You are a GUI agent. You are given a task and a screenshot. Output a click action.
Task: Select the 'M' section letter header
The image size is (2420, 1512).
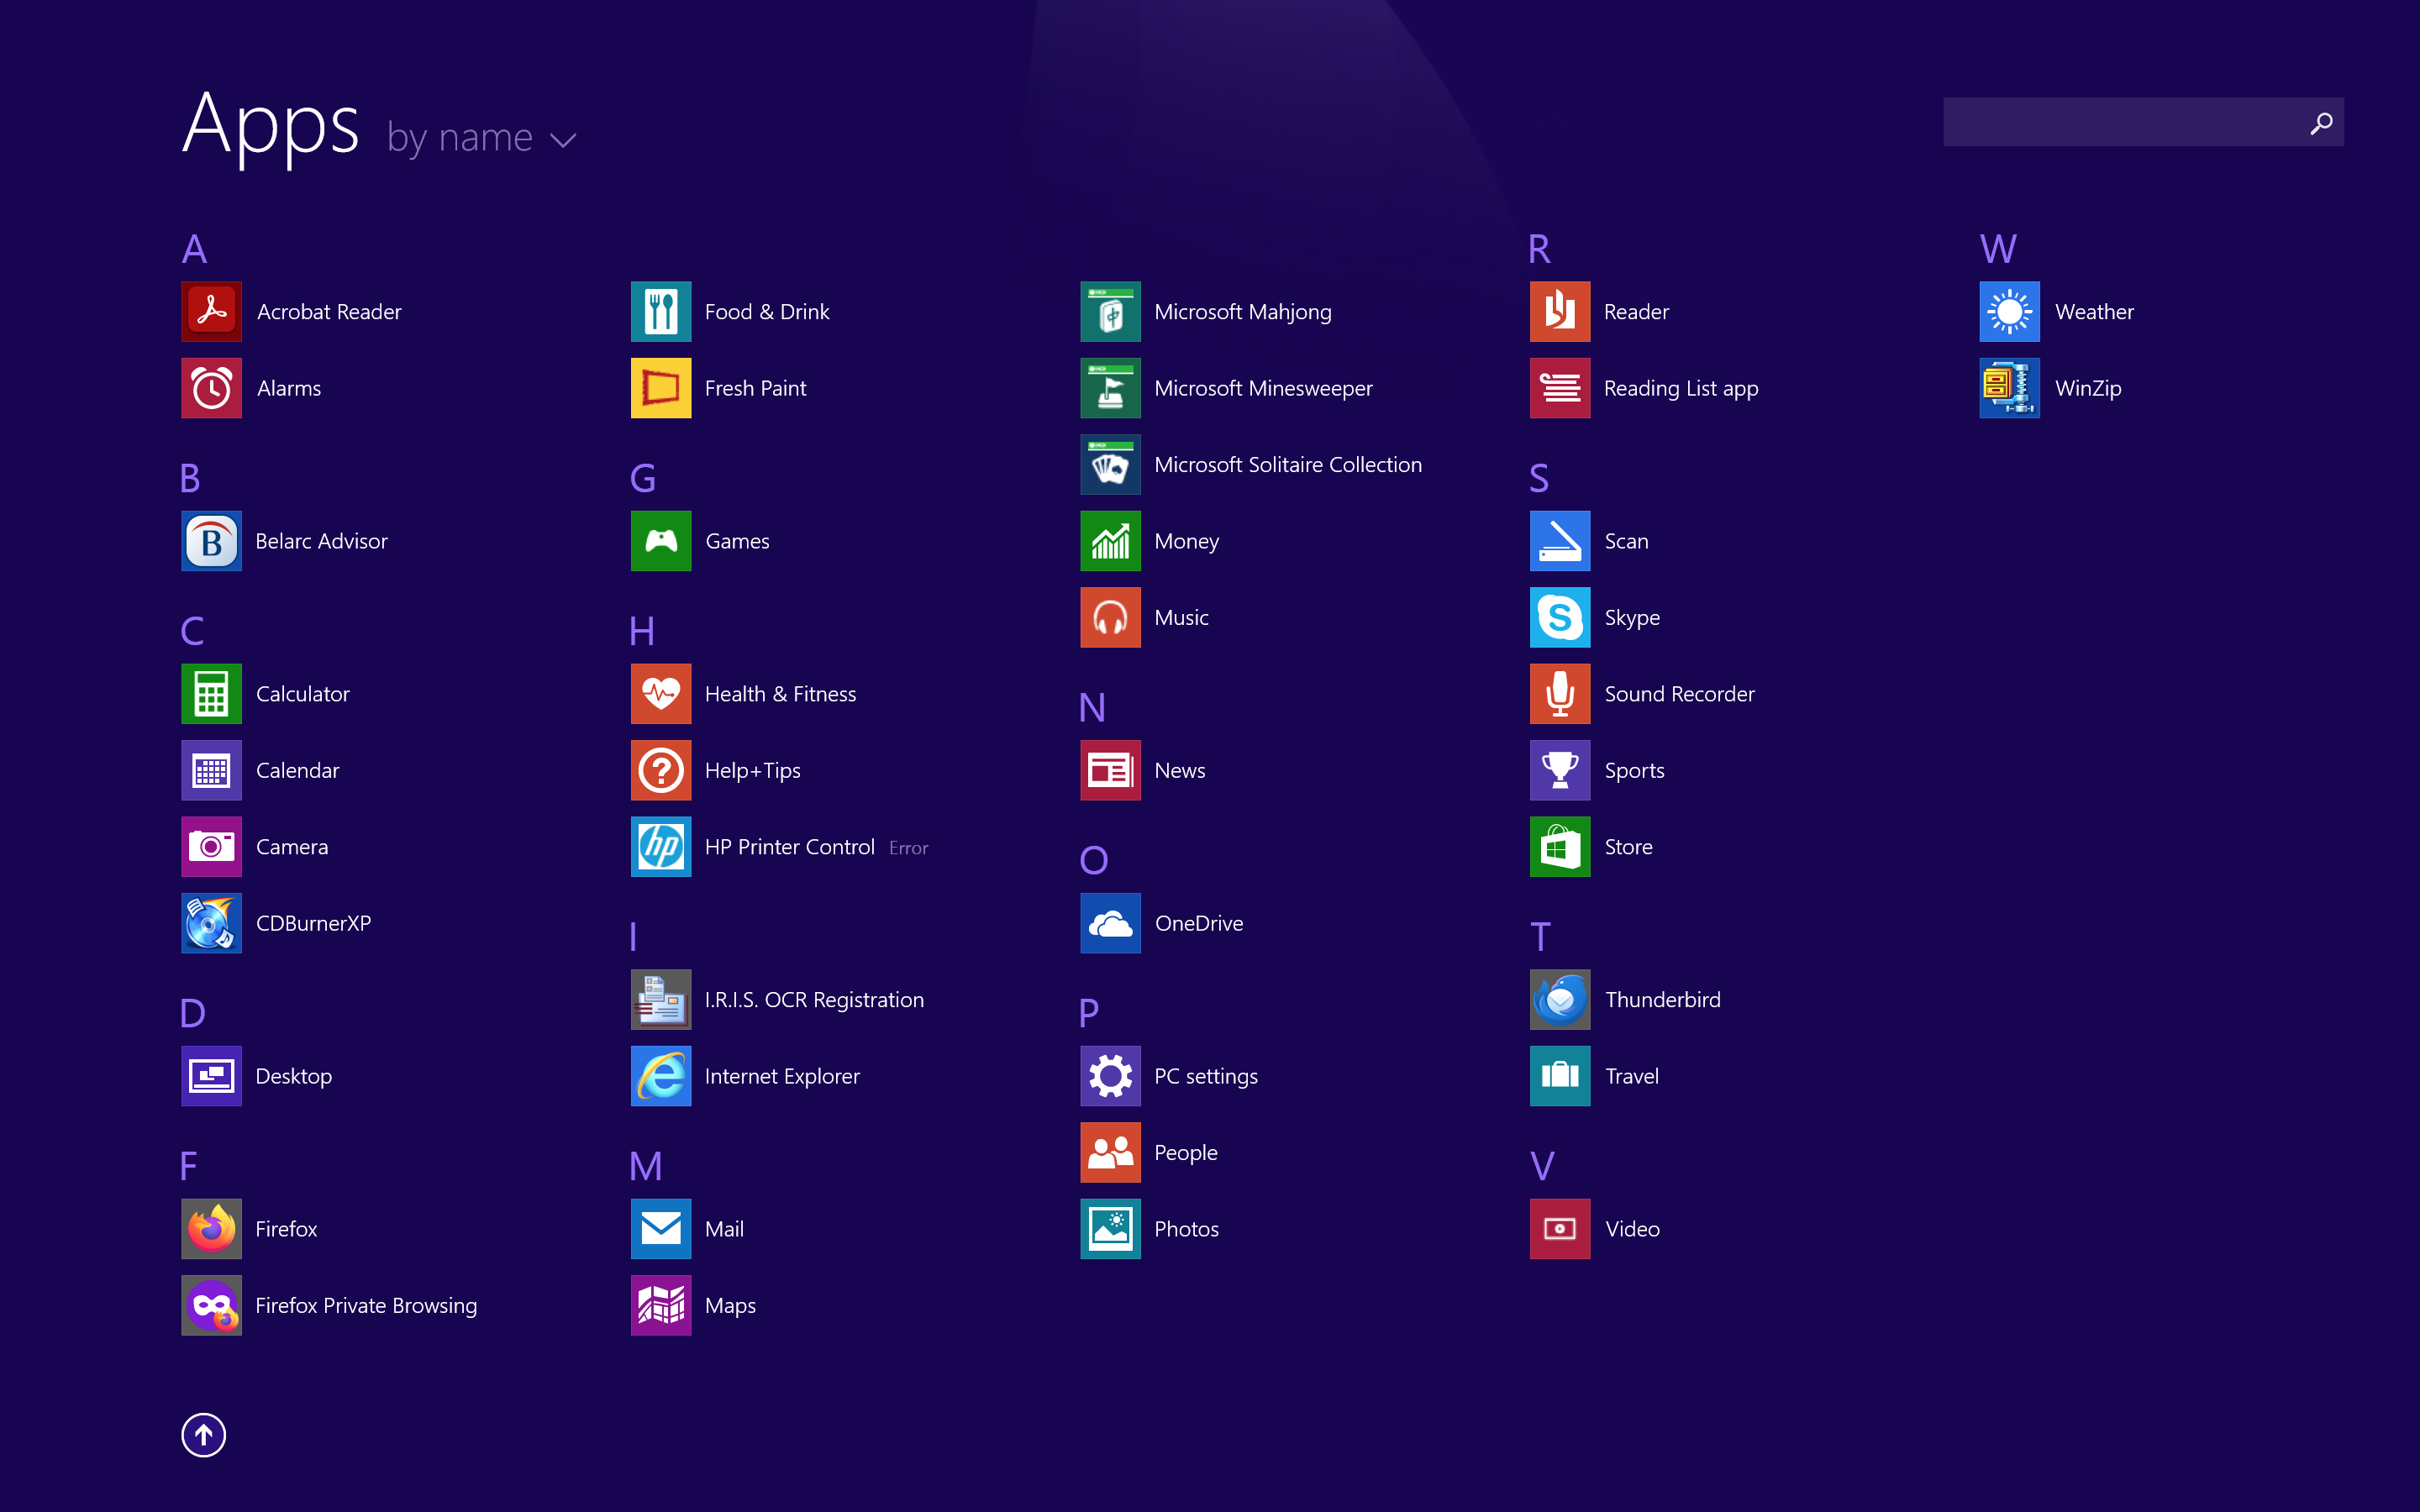[x=646, y=1166]
